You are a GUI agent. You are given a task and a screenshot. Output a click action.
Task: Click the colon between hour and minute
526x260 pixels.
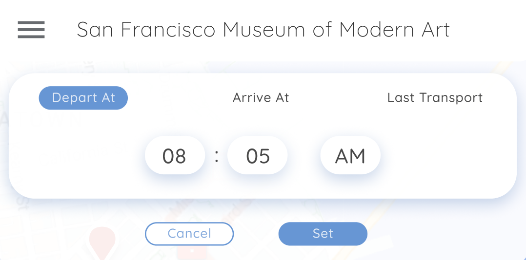click(217, 155)
